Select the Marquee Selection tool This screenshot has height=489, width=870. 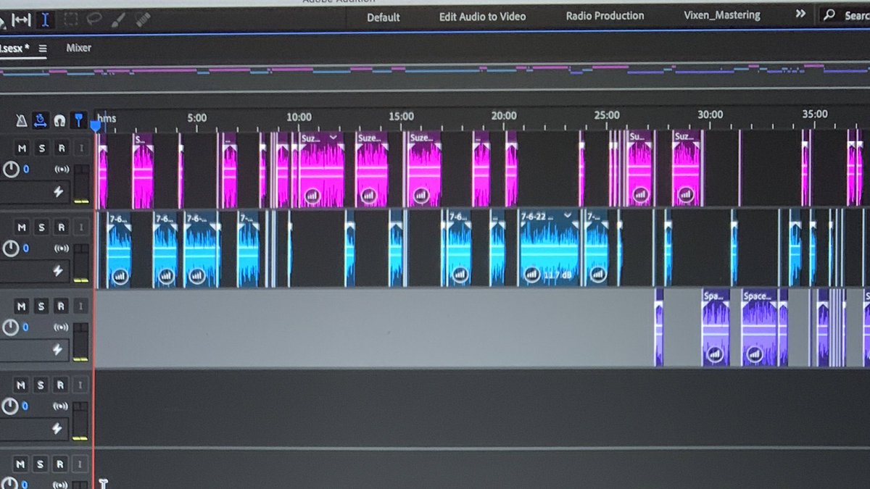click(x=70, y=20)
